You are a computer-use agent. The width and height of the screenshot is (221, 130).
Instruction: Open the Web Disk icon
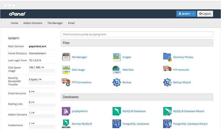tap(117, 70)
